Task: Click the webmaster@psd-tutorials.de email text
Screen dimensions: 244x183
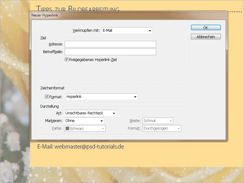Action: (x=89, y=147)
